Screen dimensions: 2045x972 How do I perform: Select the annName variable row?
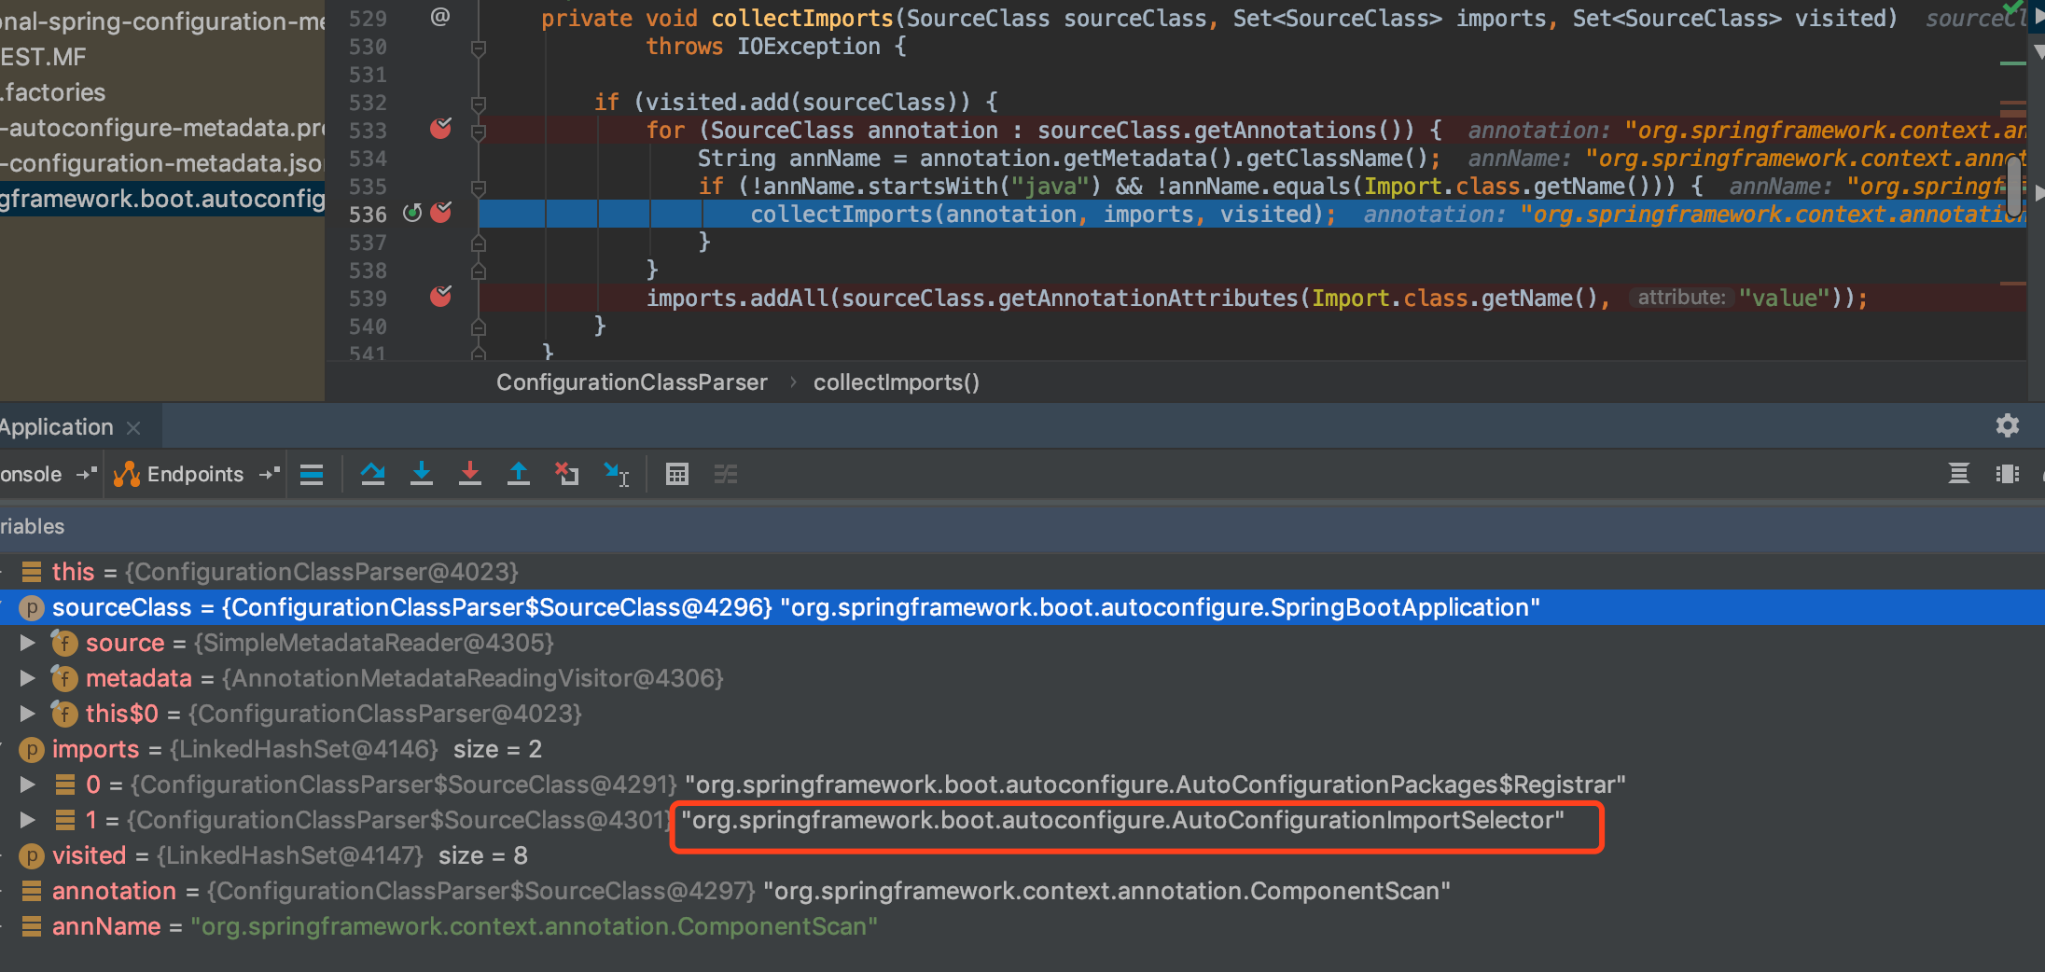click(x=1022, y=926)
